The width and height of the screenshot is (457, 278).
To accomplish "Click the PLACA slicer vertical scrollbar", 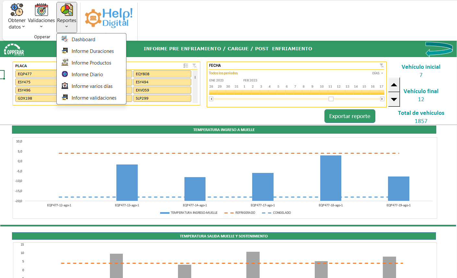I will click(195, 87).
